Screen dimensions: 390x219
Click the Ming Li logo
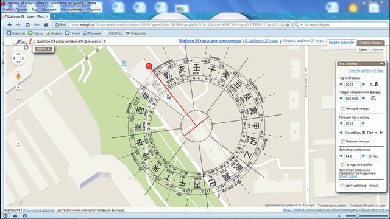(x=24, y=43)
